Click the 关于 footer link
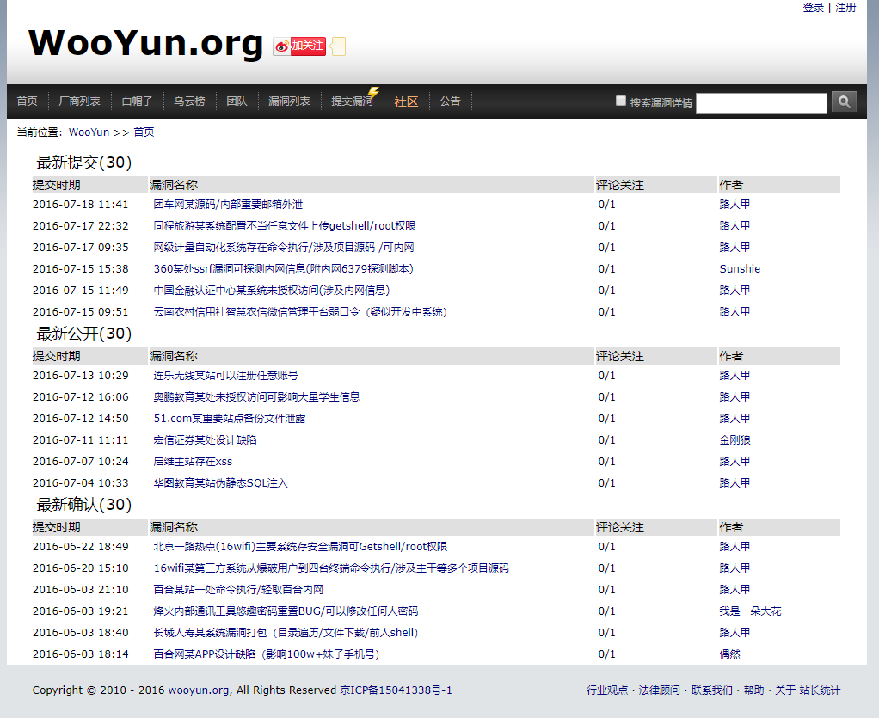 click(785, 690)
